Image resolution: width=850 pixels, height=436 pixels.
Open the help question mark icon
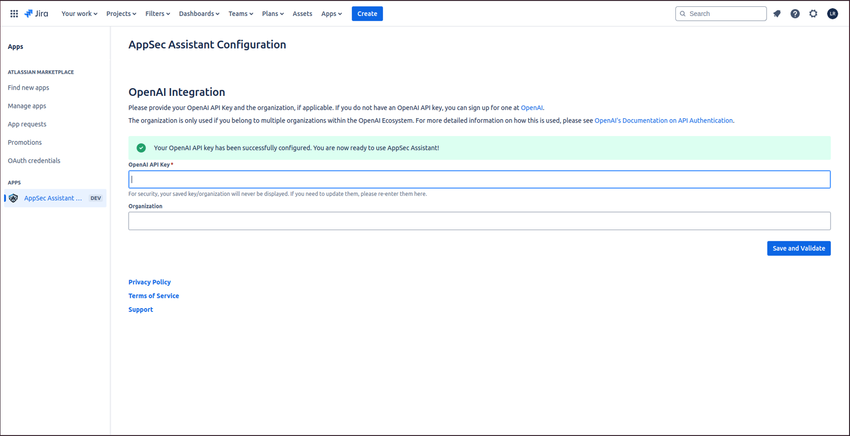[x=795, y=14]
